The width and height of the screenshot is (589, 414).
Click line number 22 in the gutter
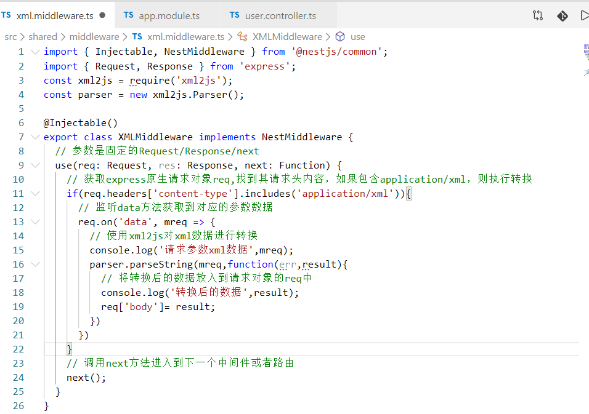coord(18,349)
